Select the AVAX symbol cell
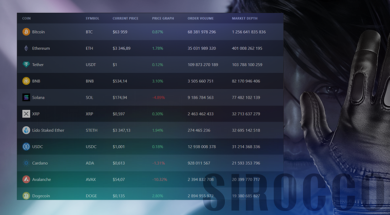Screen dimensions: 390x215 [91, 179]
